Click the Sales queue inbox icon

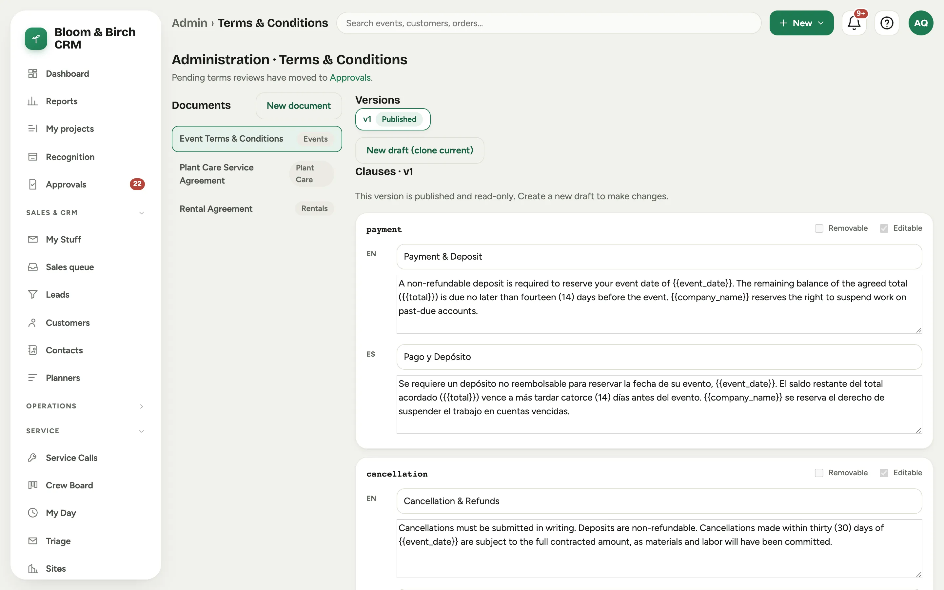tap(33, 267)
